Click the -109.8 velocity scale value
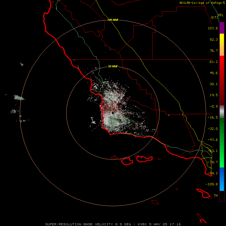This screenshot has height=226, width=226. pyautogui.click(x=212, y=184)
